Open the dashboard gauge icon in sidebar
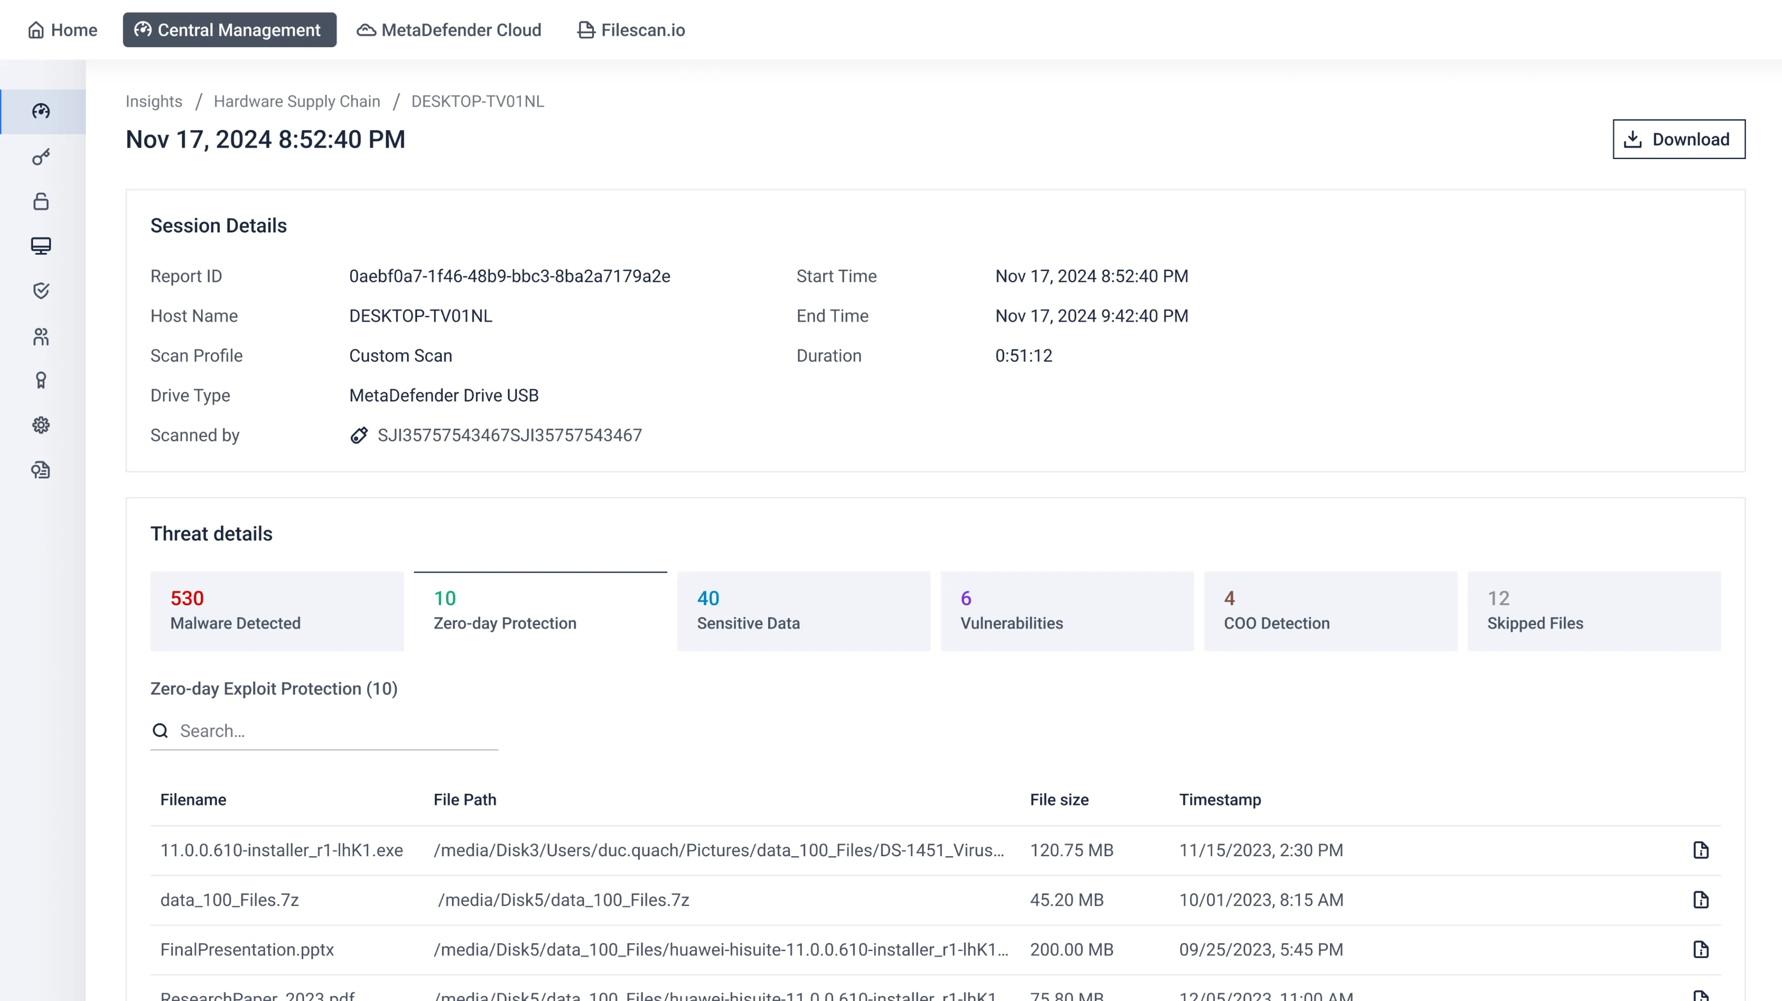Image resolution: width=1782 pixels, height=1001 pixels. [41, 111]
